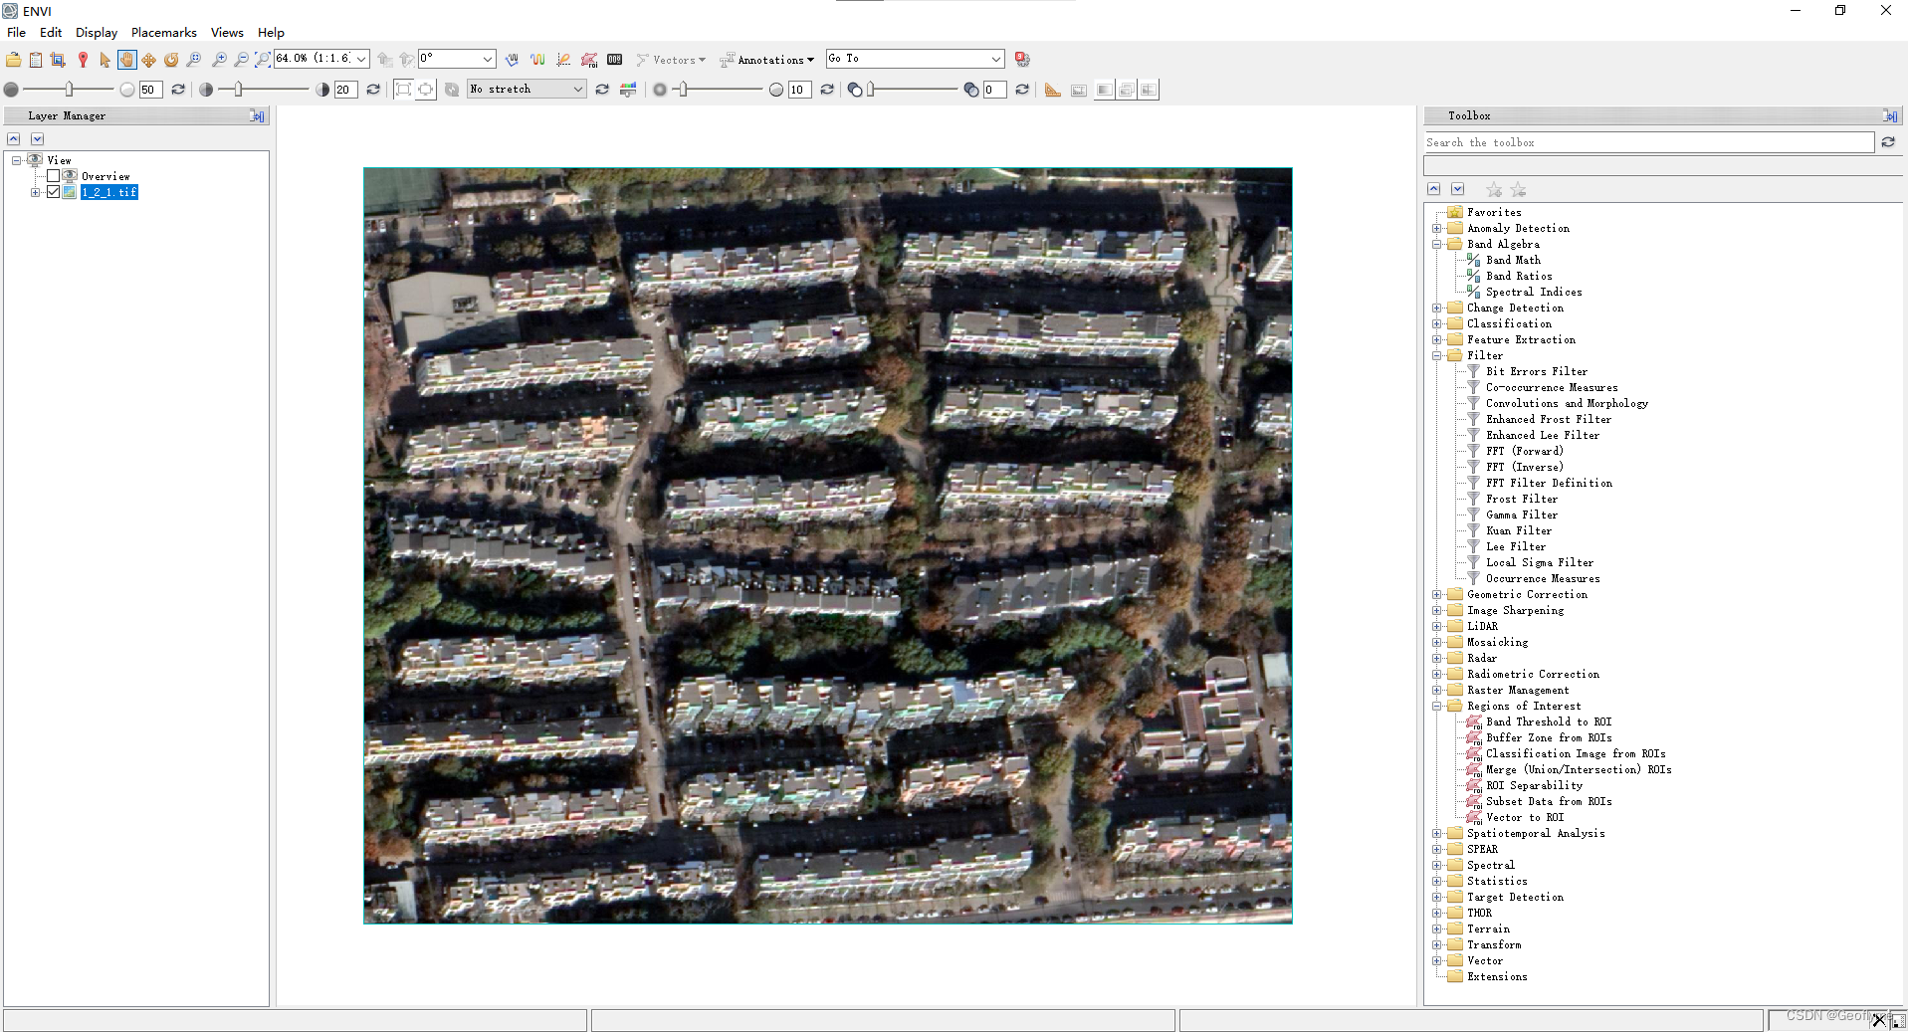This screenshot has height=1032, width=1908.
Task: Select the Chip View crop icon
Action: tap(58, 60)
